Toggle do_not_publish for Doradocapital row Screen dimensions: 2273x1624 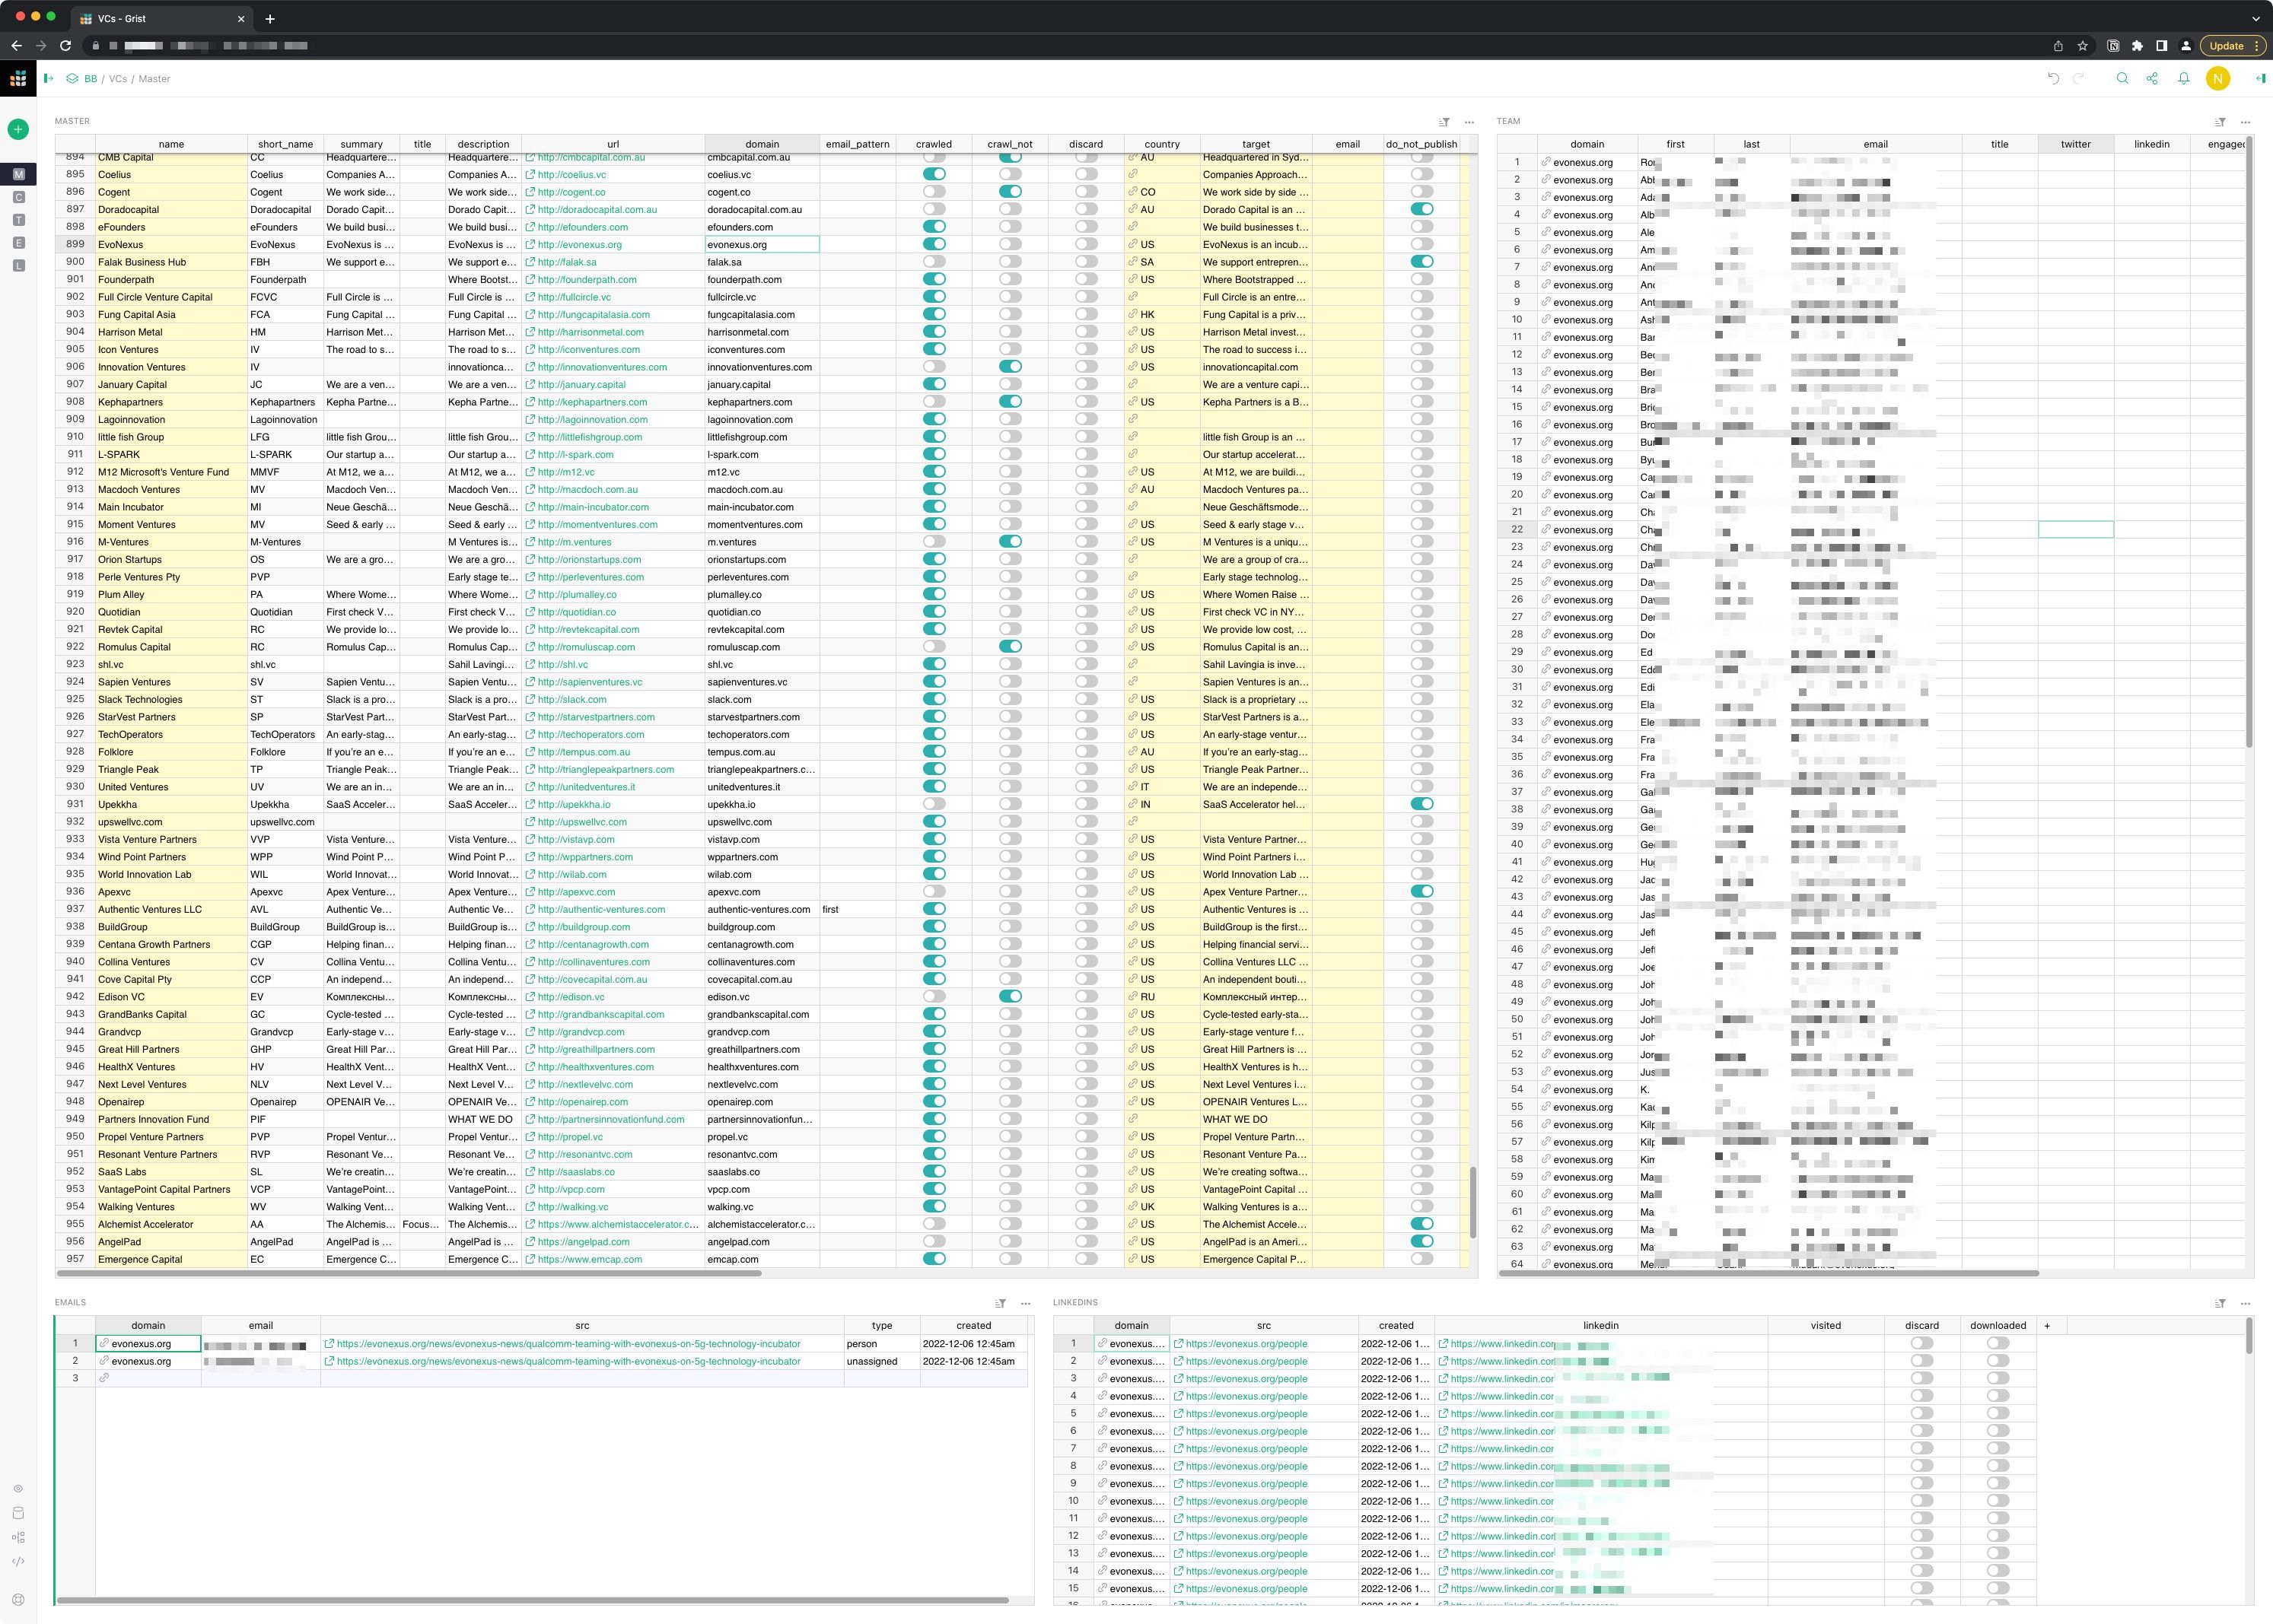[1421, 209]
